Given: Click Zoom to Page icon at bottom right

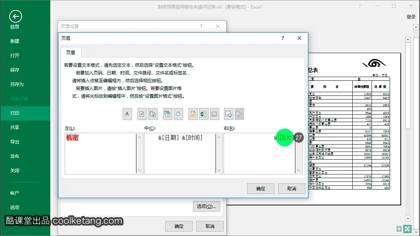Looking at the screenshot, I should click(x=407, y=229).
